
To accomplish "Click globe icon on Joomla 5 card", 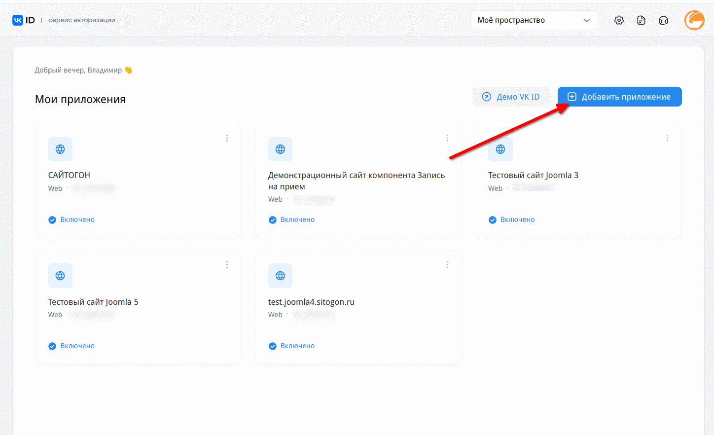I will pyautogui.click(x=60, y=276).
